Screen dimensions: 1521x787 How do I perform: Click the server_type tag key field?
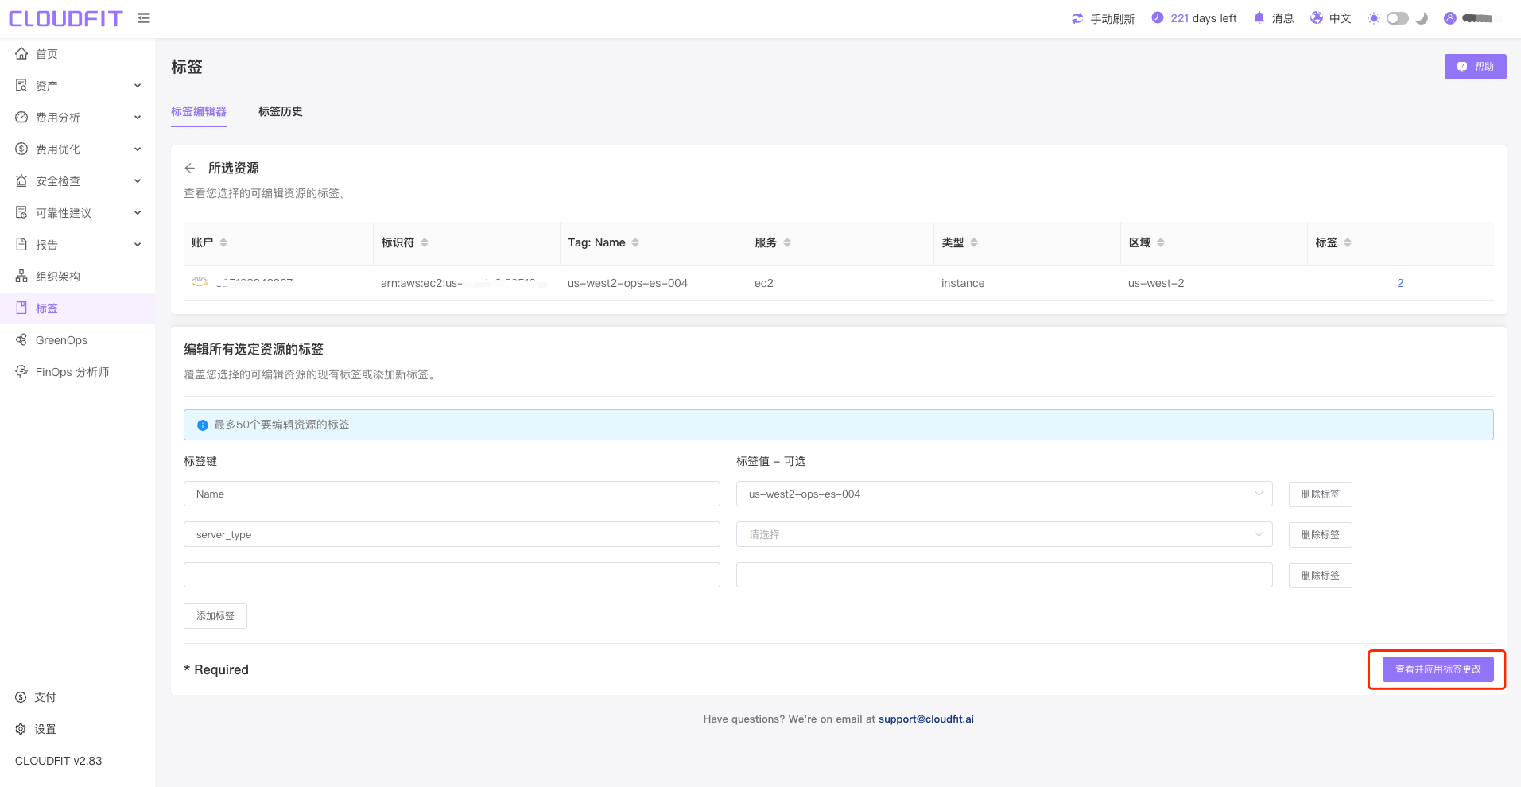[x=452, y=534]
